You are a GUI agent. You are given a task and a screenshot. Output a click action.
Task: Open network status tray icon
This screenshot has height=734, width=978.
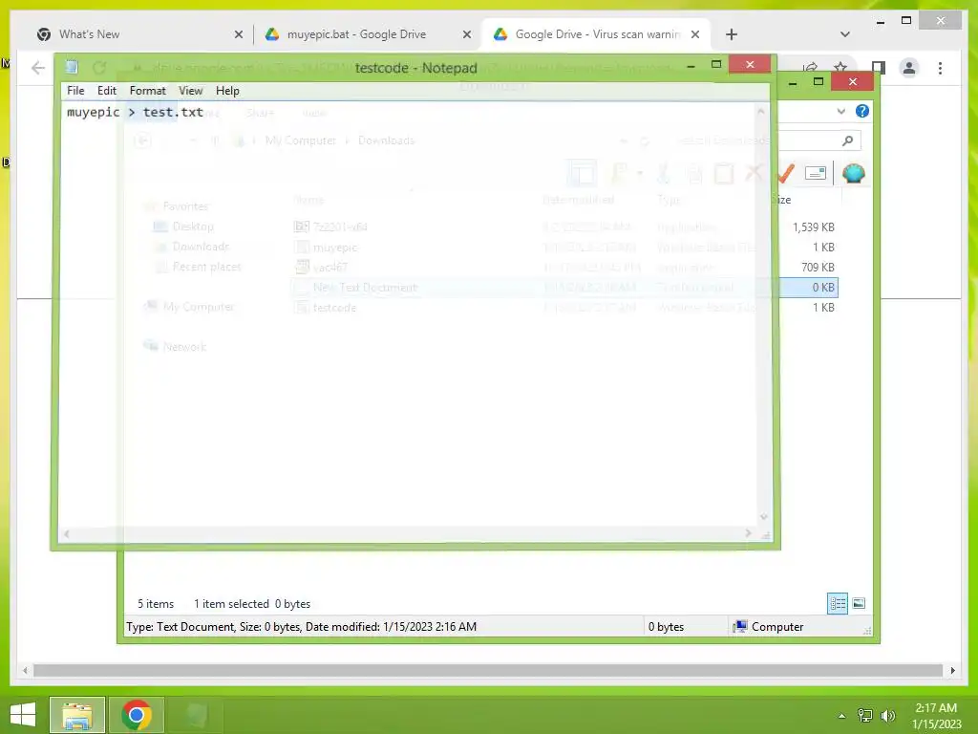[865, 716]
